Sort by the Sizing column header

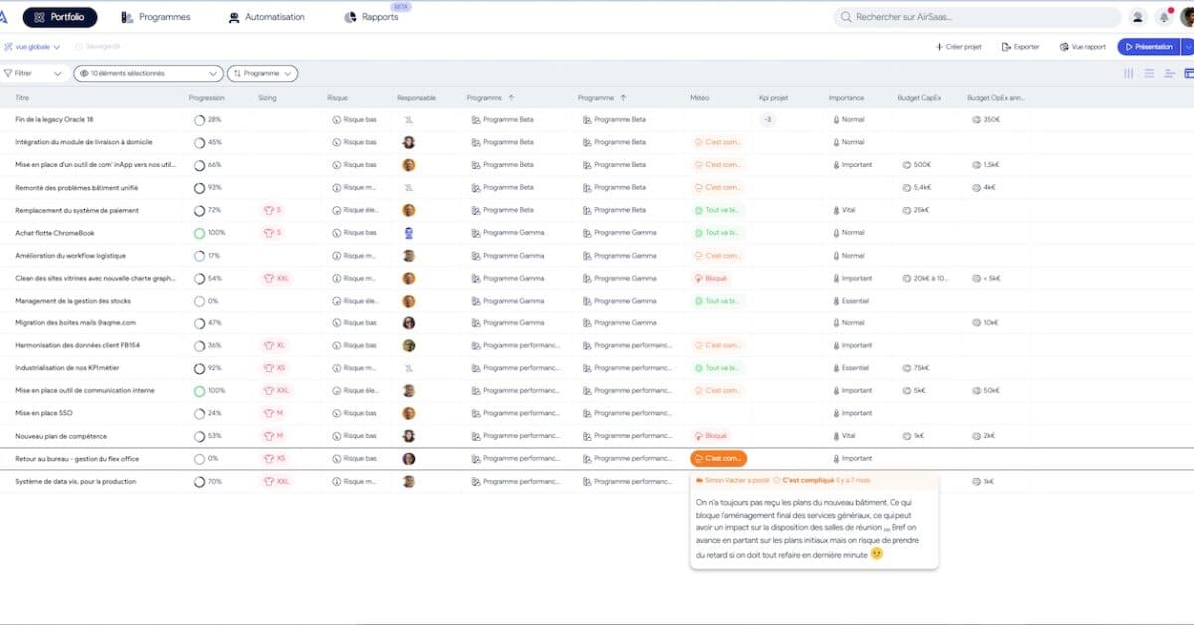(267, 98)
